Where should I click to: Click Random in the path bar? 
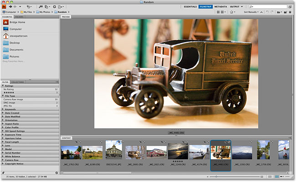click(61, 12)
